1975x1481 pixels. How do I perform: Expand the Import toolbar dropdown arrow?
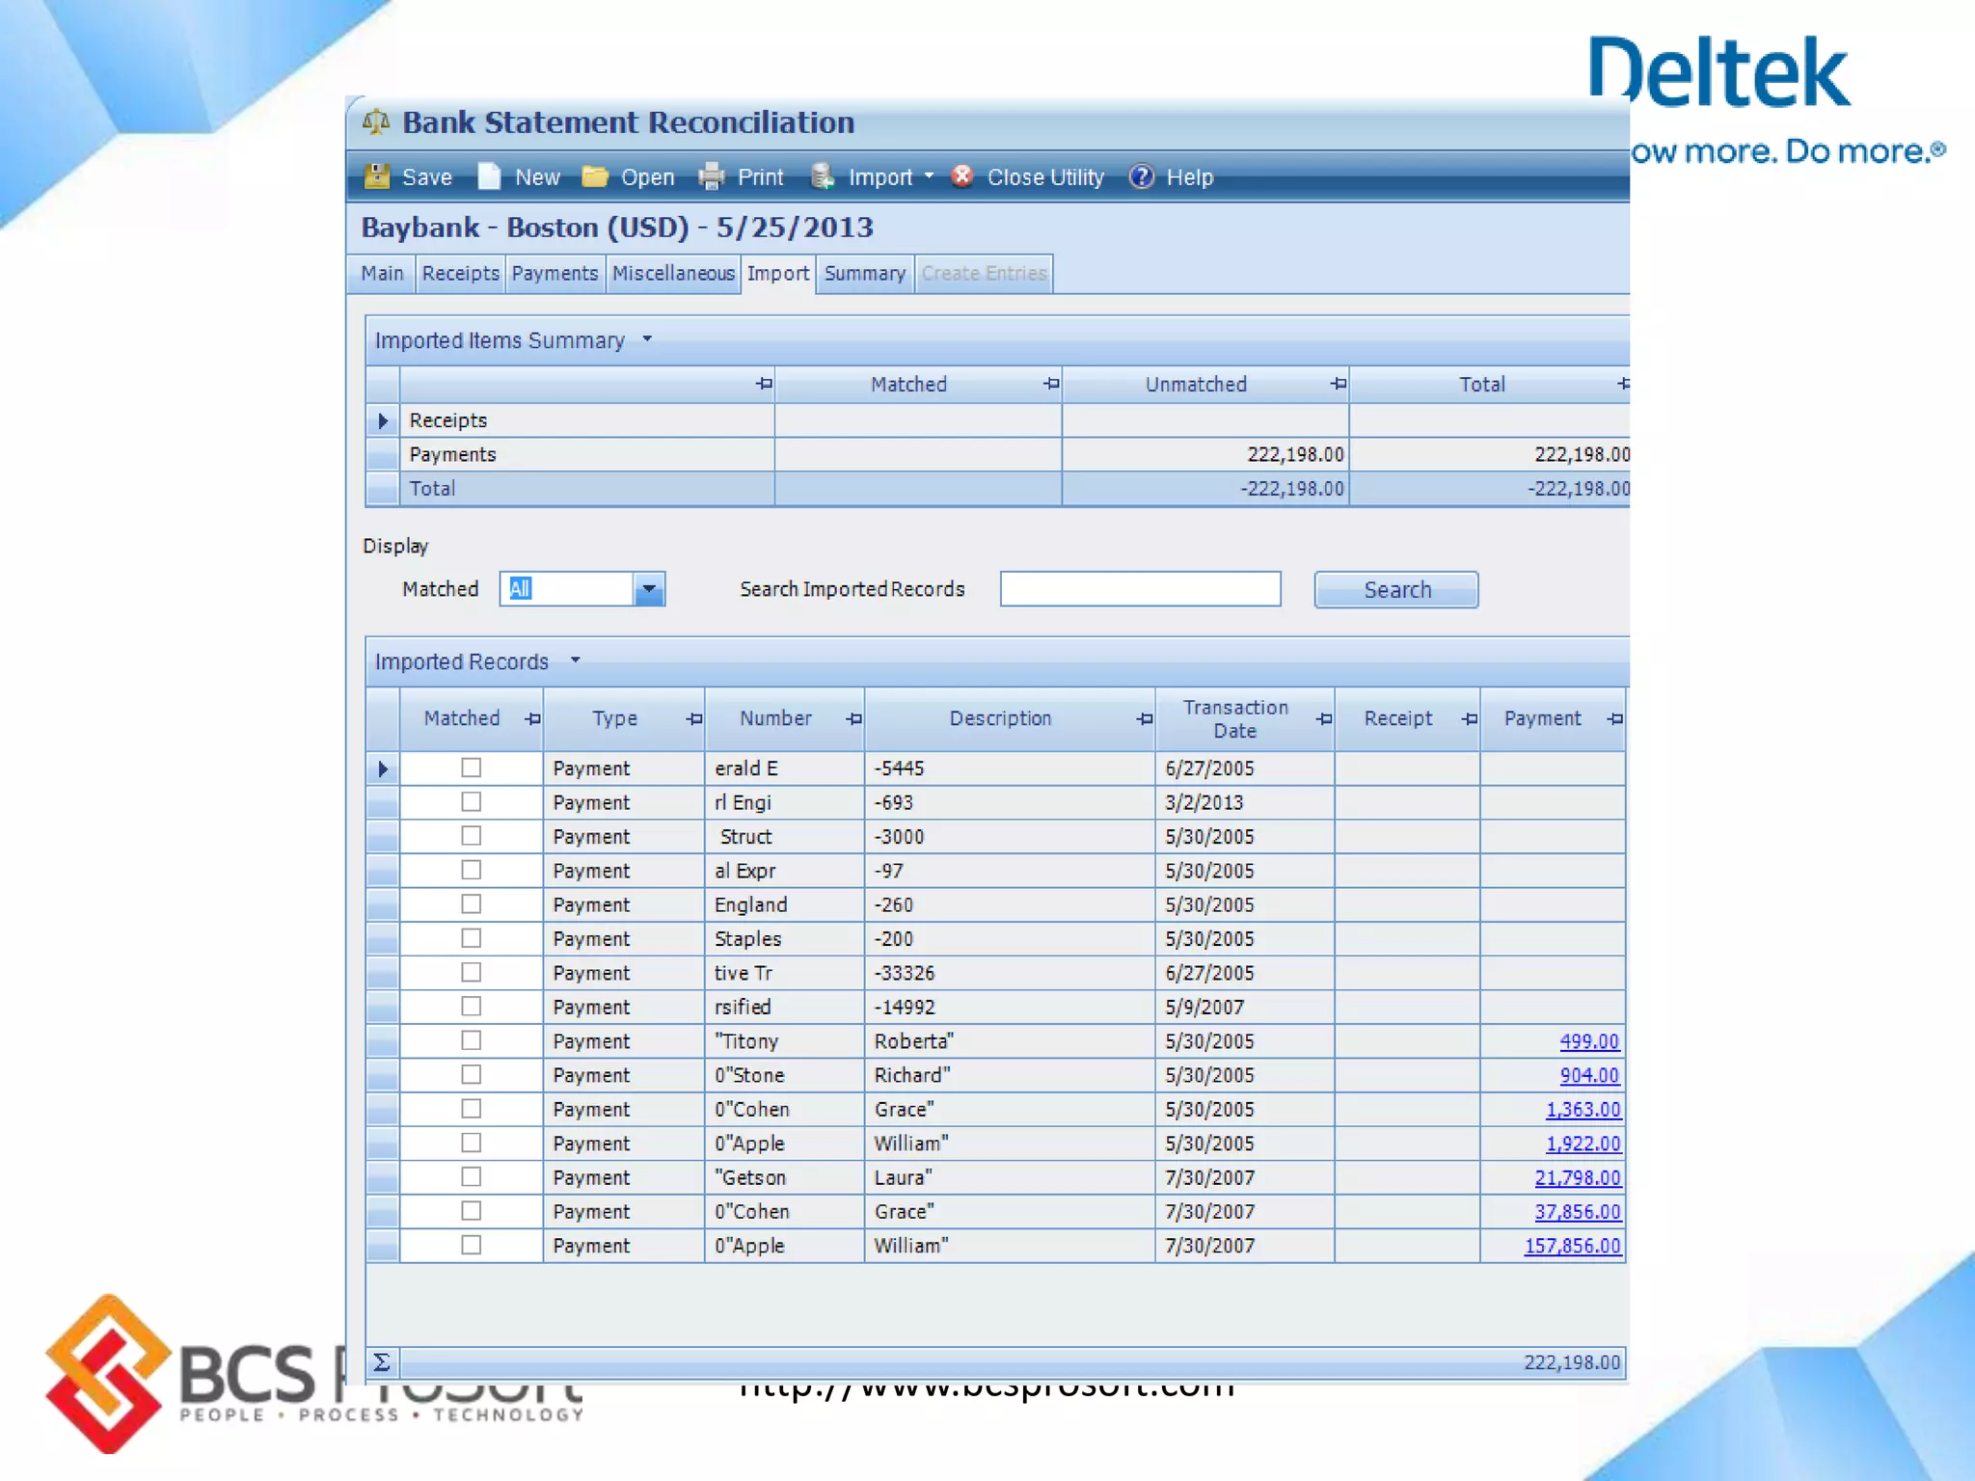click(929, 176)
